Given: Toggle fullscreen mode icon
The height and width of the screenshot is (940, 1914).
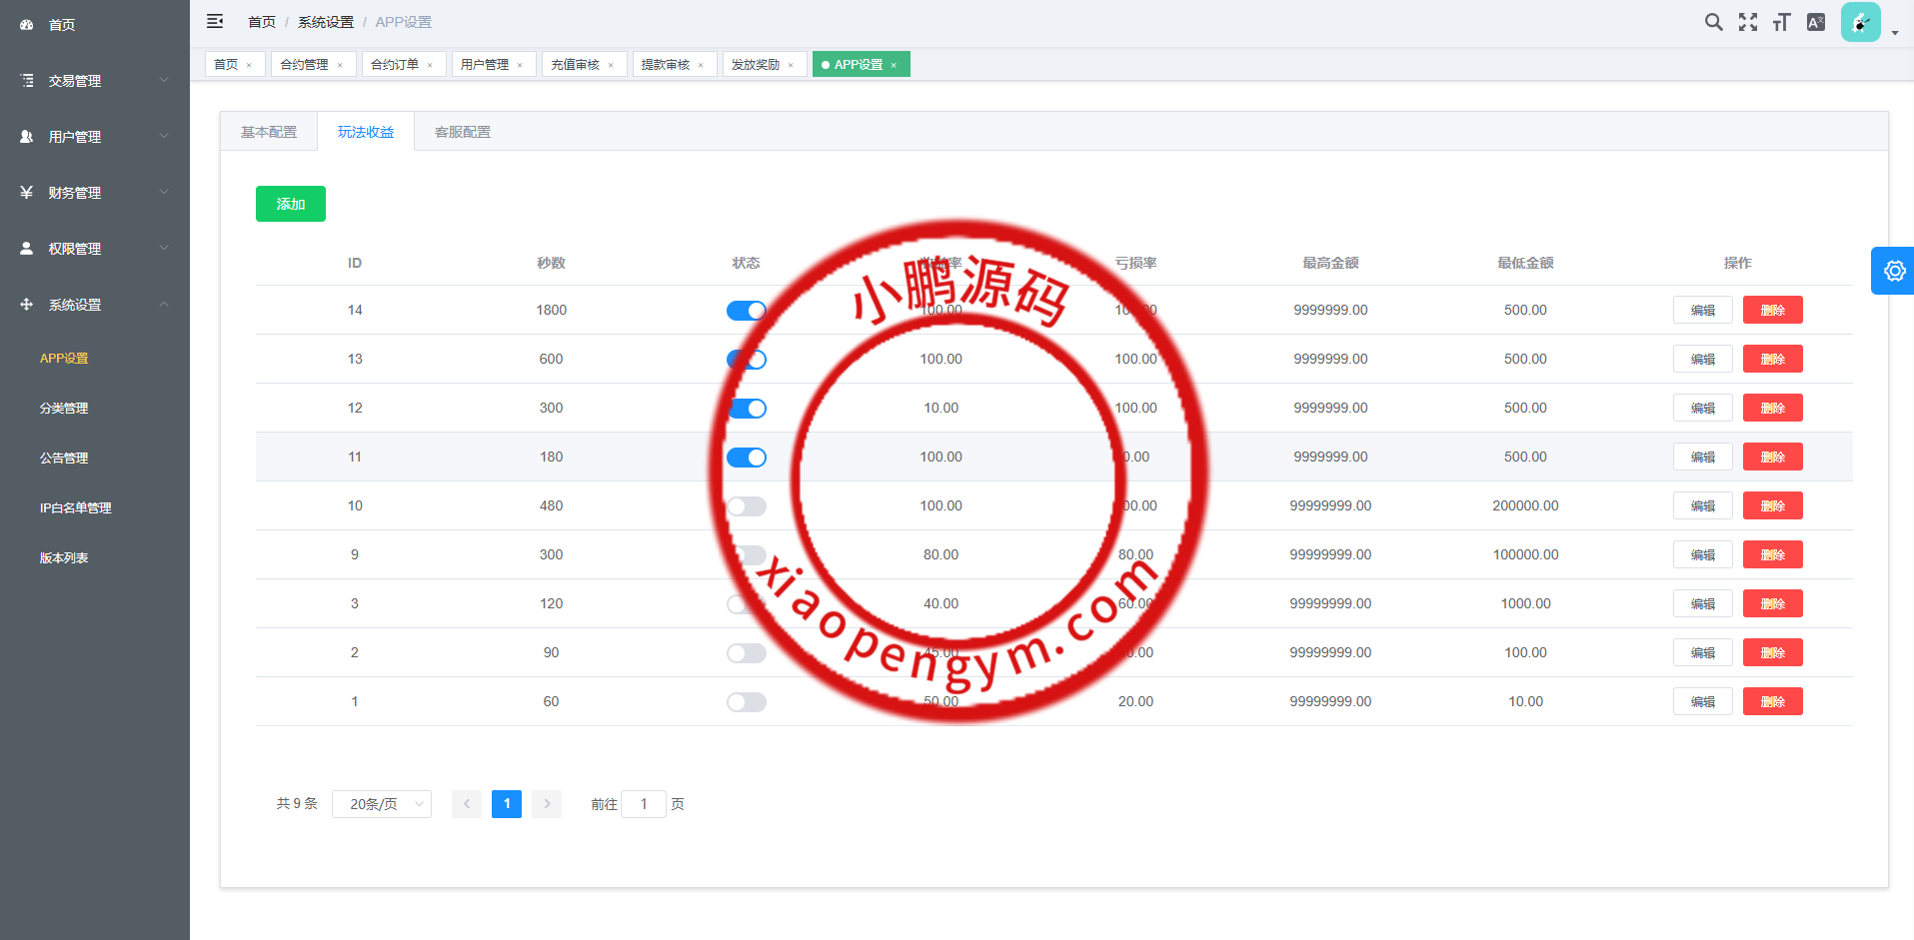Looking at the screenshot, I should 1747,22.
